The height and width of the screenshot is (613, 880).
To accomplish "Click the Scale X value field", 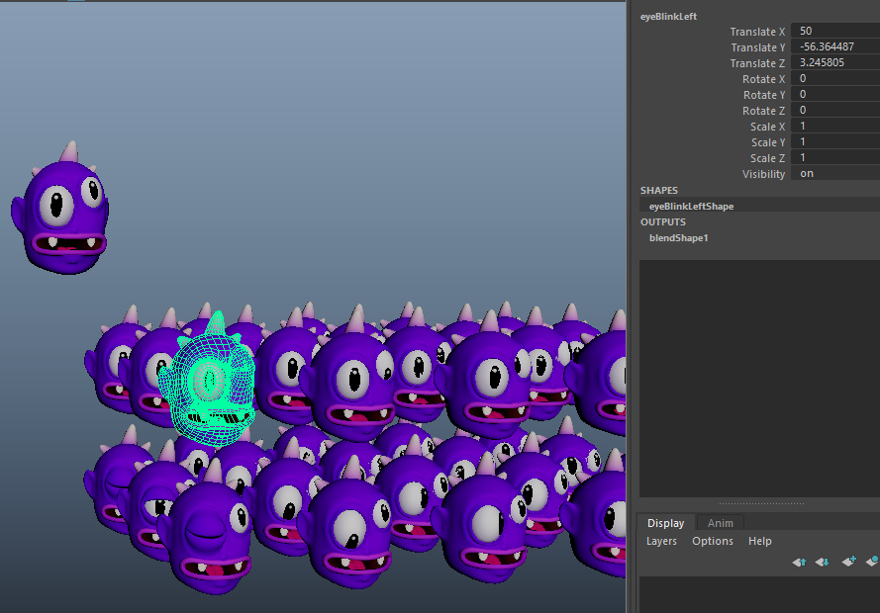I will point(835,127).
